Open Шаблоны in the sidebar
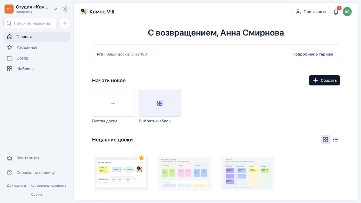The image size is (361, 203). [x=37, y=69]
